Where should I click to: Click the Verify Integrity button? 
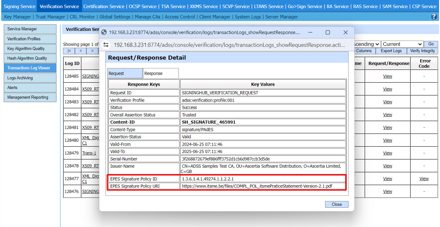pos(422,51)
